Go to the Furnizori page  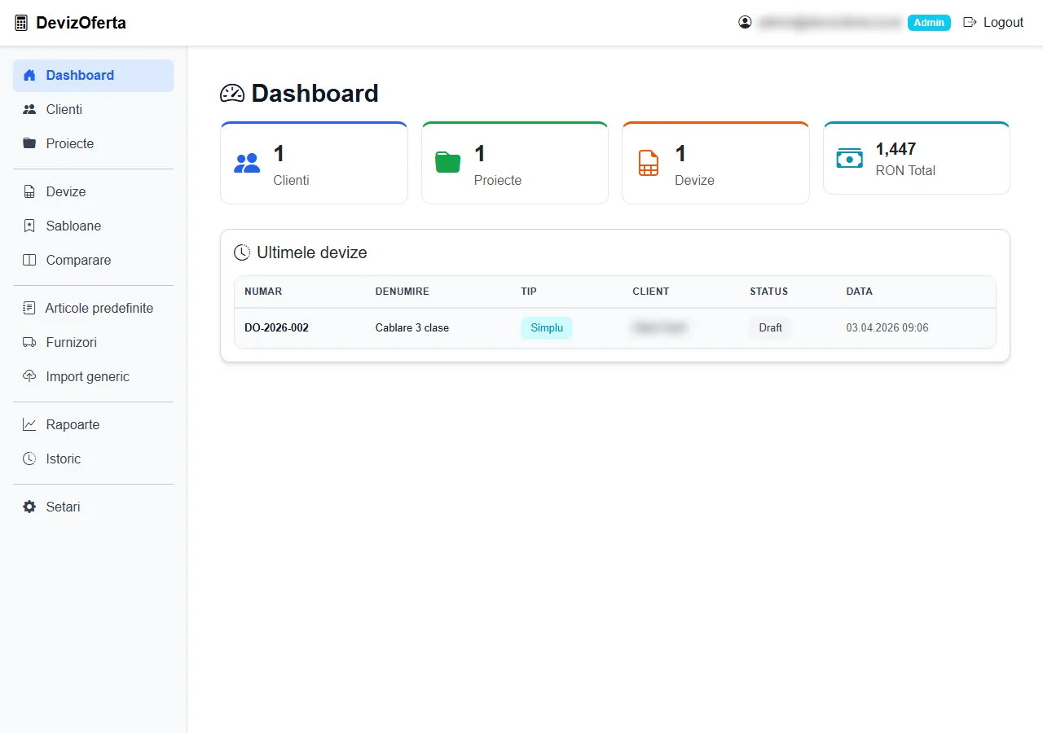(93, 343)
